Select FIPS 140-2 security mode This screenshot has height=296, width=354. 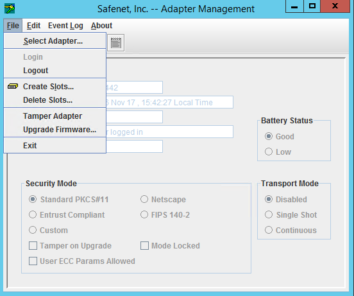[144, 214]
